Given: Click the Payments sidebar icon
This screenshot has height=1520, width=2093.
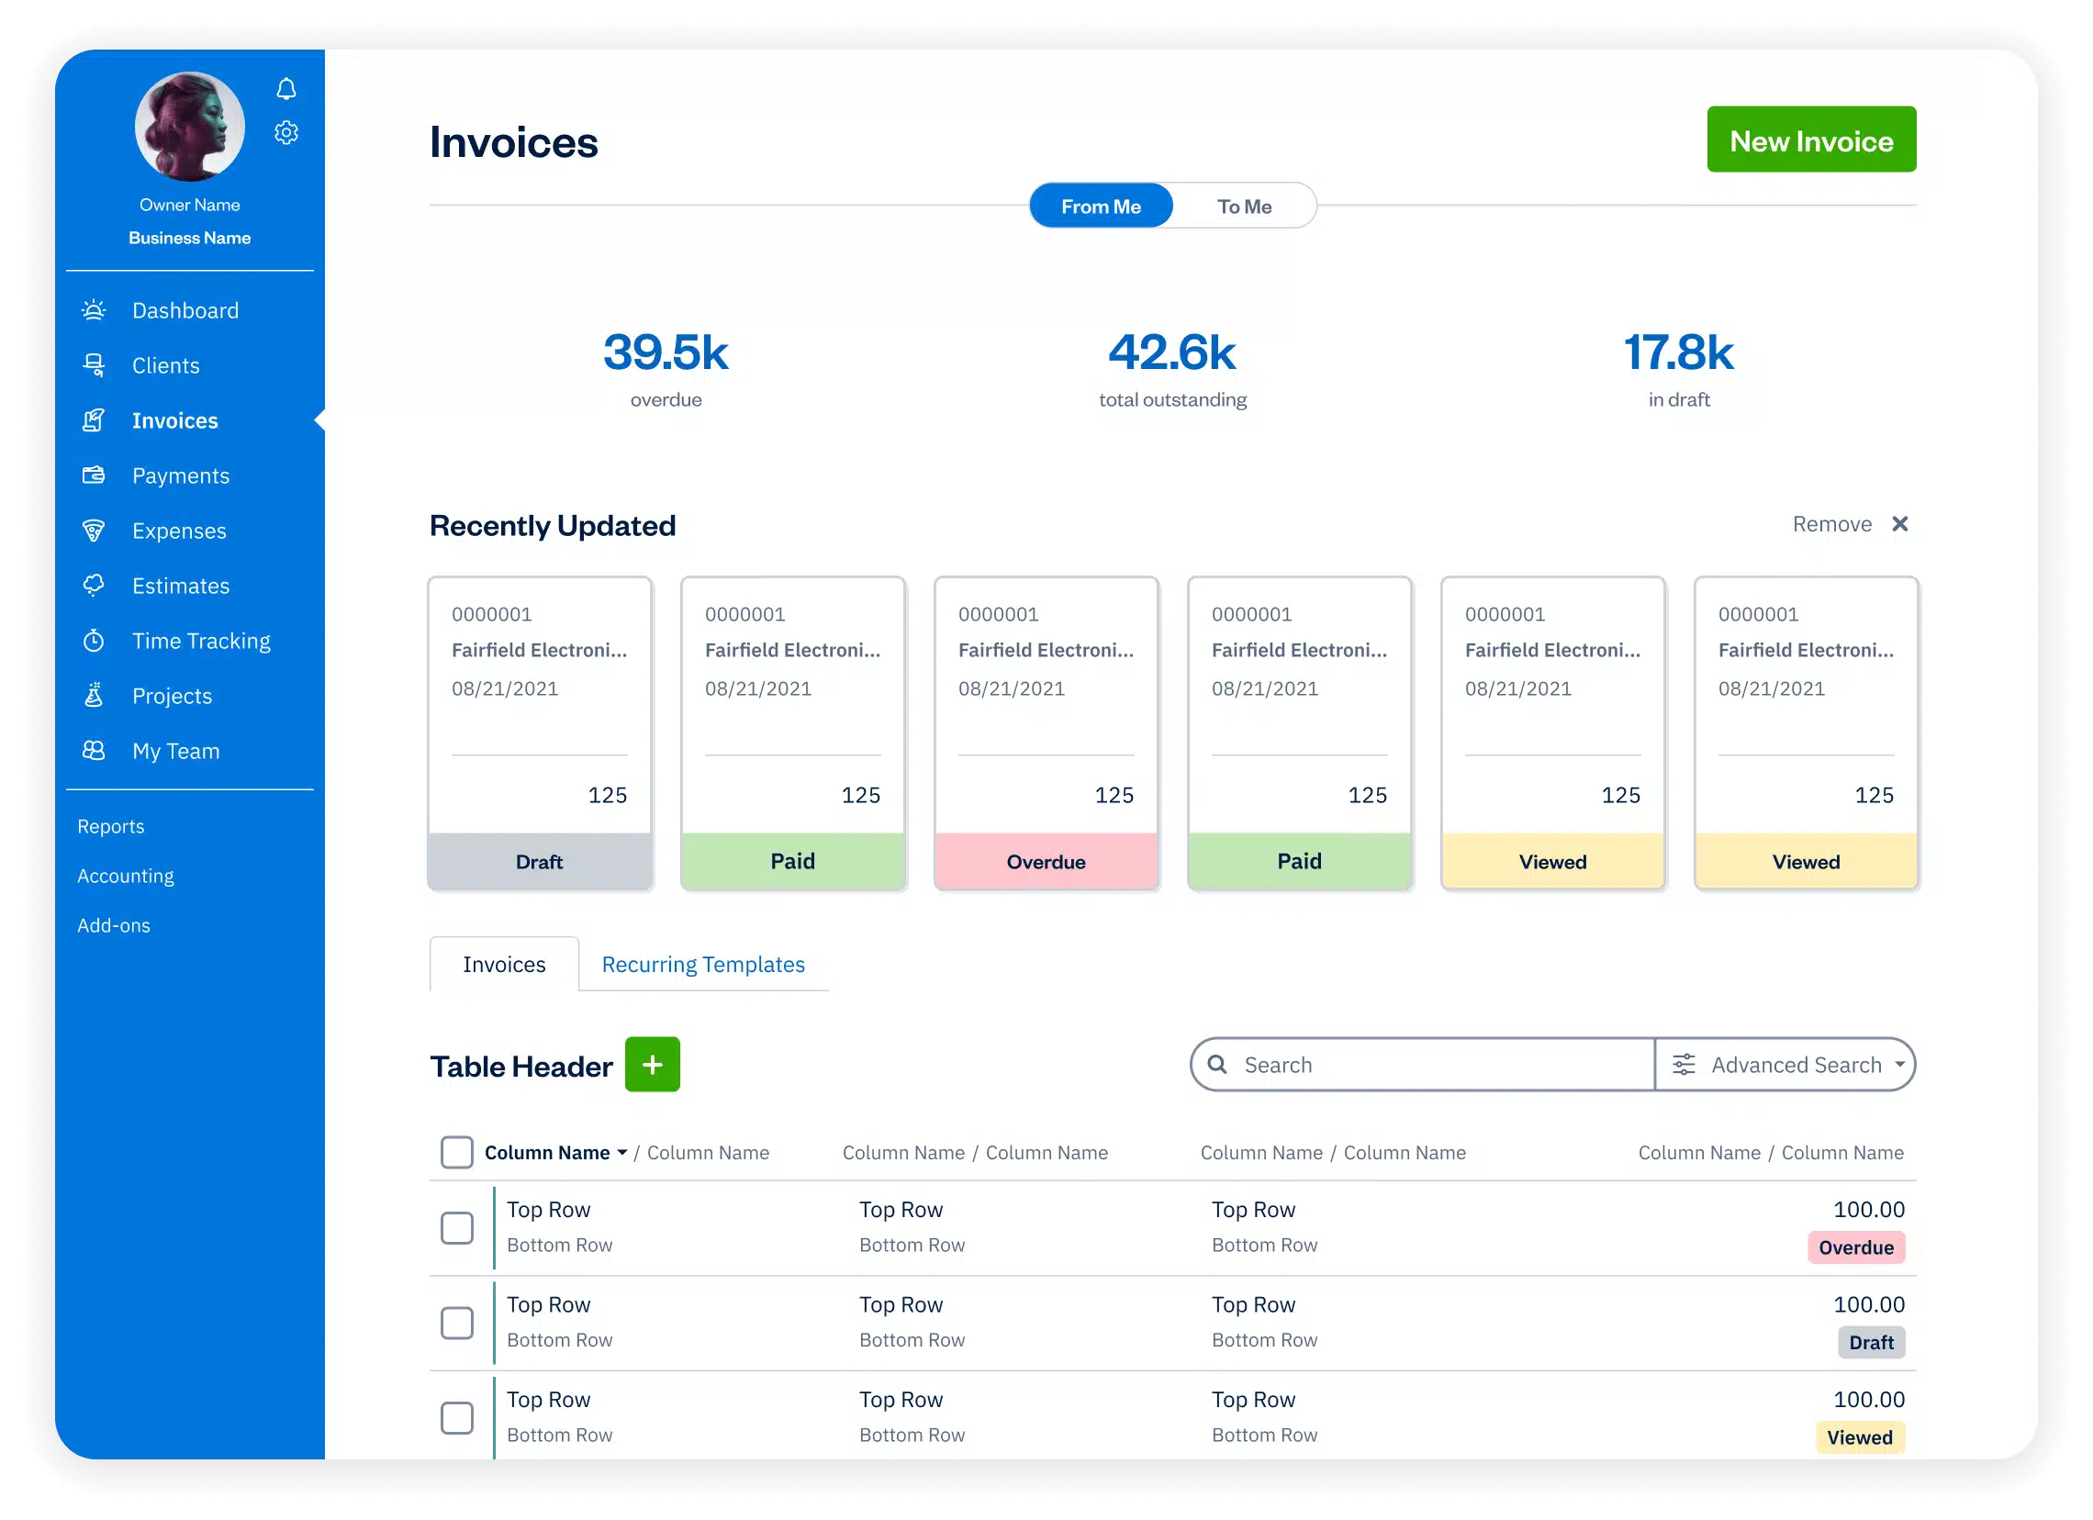Looking at the screenshot, I should (93, 475).
